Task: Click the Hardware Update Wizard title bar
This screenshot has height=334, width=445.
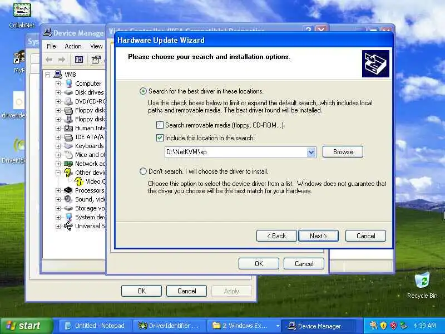Action: point(254,40)
